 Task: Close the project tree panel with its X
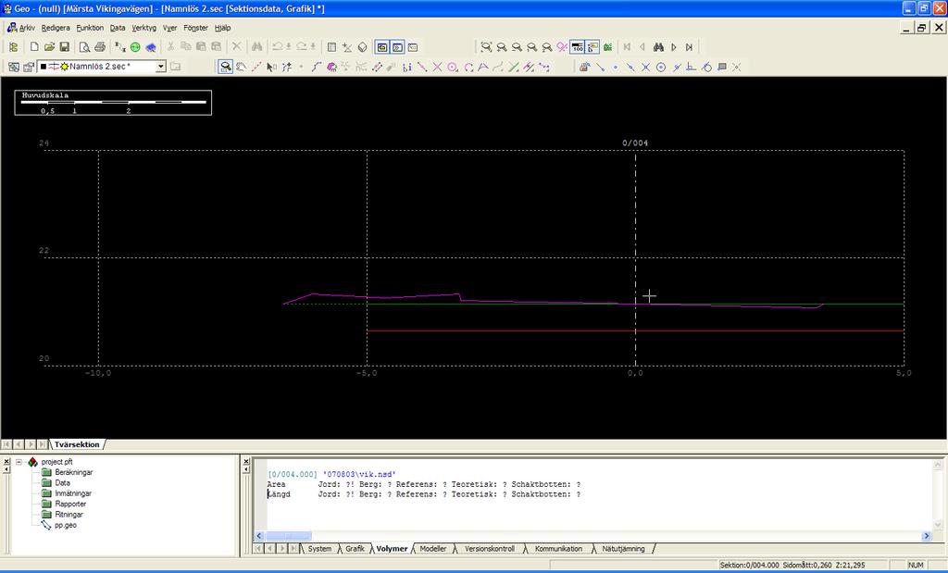click(x=6, y=462)
